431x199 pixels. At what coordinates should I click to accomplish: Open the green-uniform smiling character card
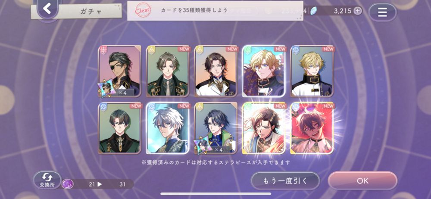168,71
